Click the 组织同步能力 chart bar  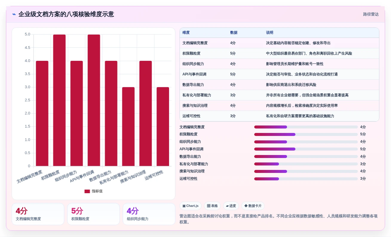click(x=76, y=114)
